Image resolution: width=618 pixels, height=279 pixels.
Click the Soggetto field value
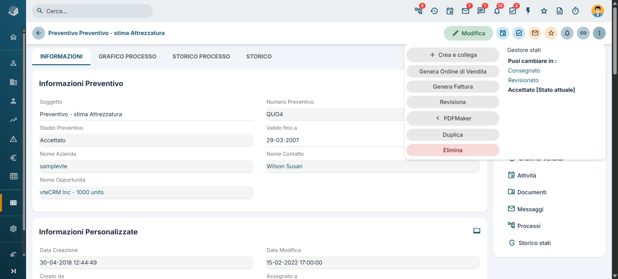pos(146,114)
